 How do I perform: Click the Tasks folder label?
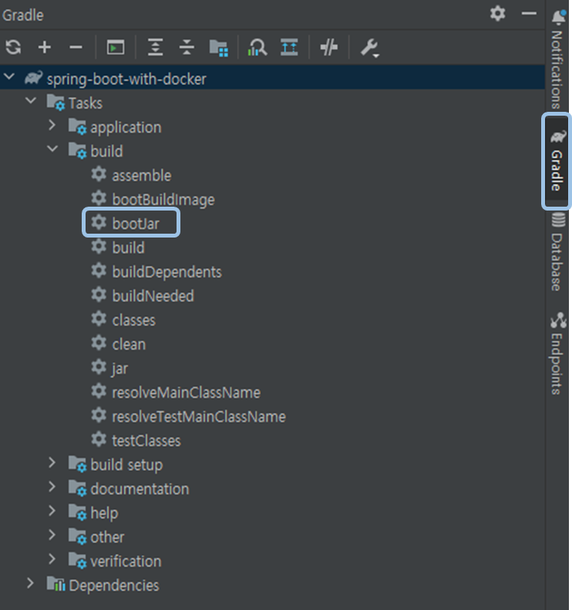coord(86,103)
